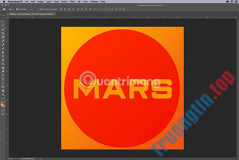Toggle Show Transform Controls checkbox
239x160 pixels.
pos(38,9)
